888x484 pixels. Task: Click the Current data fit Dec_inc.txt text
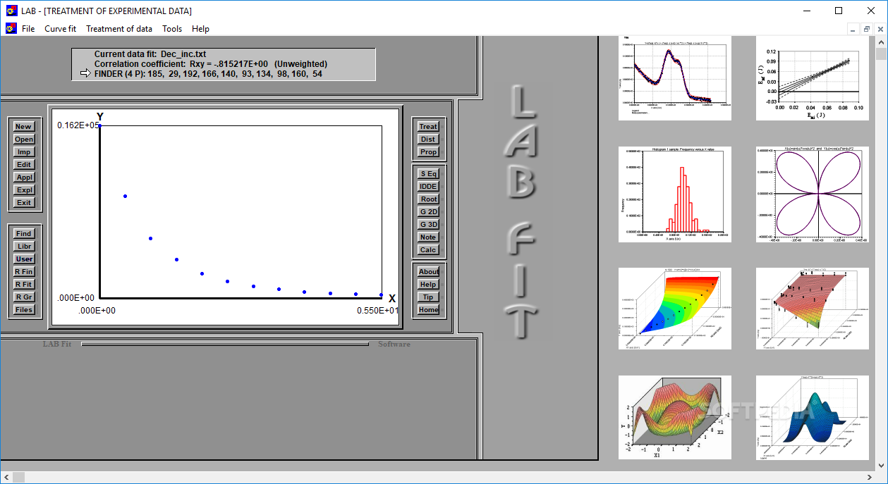click(150, 54)
